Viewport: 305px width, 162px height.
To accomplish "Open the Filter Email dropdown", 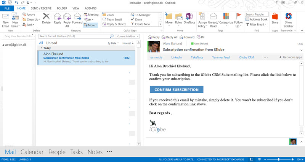I will (256, 24).
